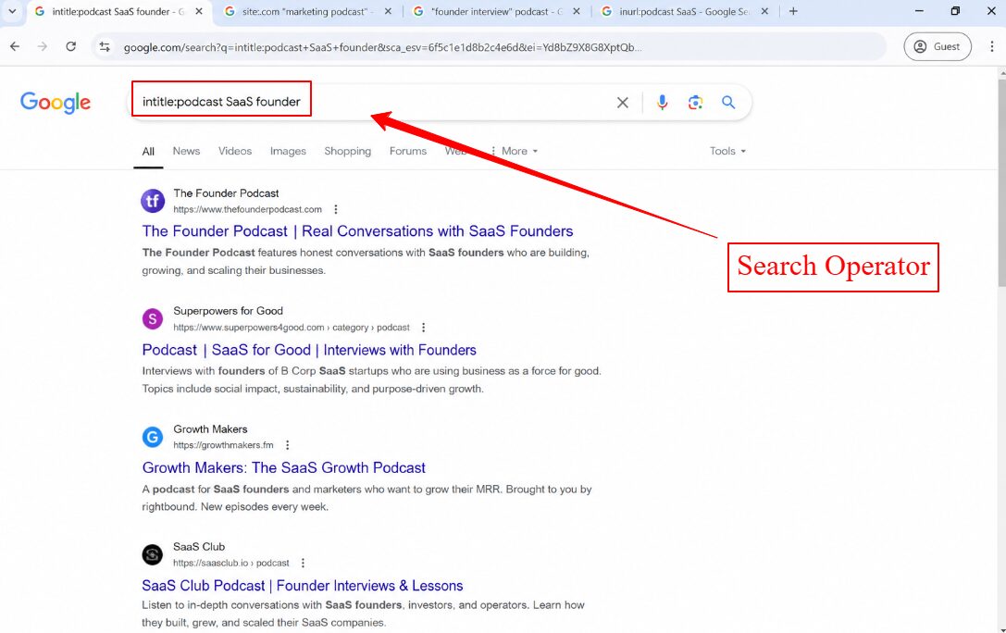1006x633 pixels.
Task: Switch to Shopping results
Action: click(348, 151)
